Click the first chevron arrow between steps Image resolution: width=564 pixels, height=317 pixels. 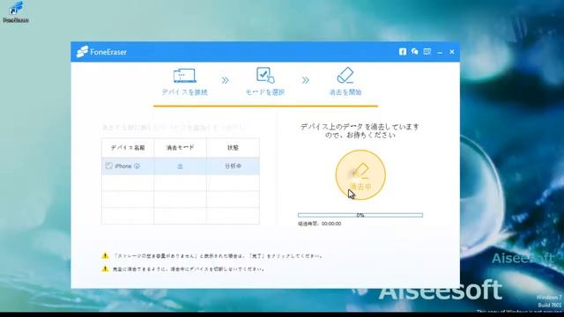(x=226, y=80)
